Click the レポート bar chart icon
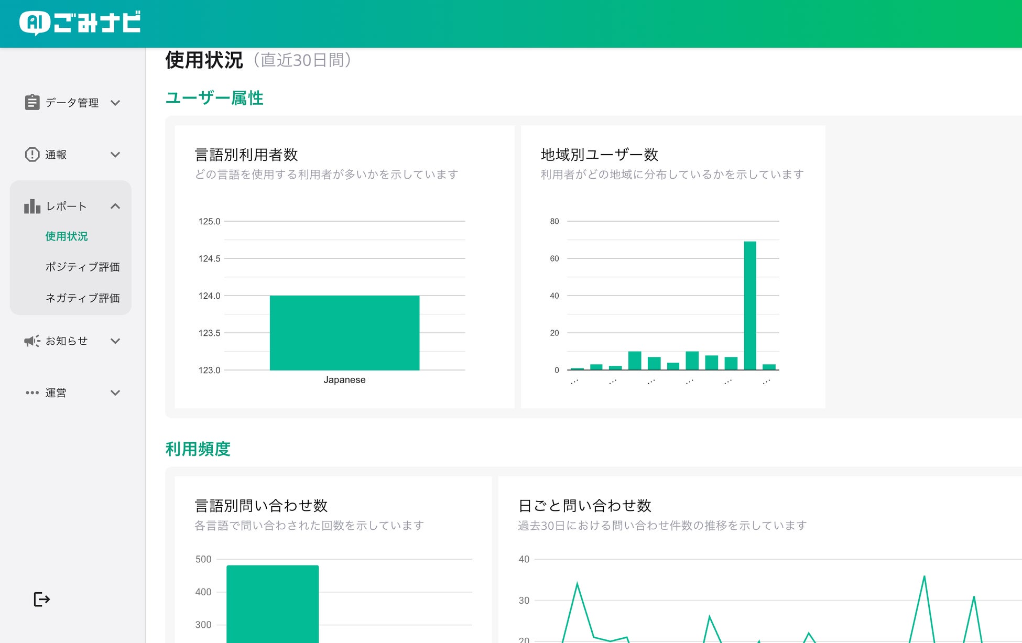This screenshot has height=643, width=1022. (x=32, y=206)
